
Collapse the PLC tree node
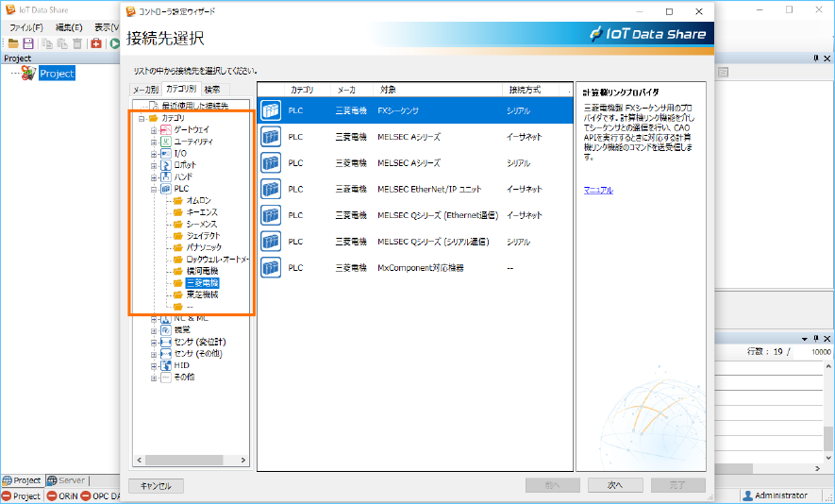coord(153,189)
